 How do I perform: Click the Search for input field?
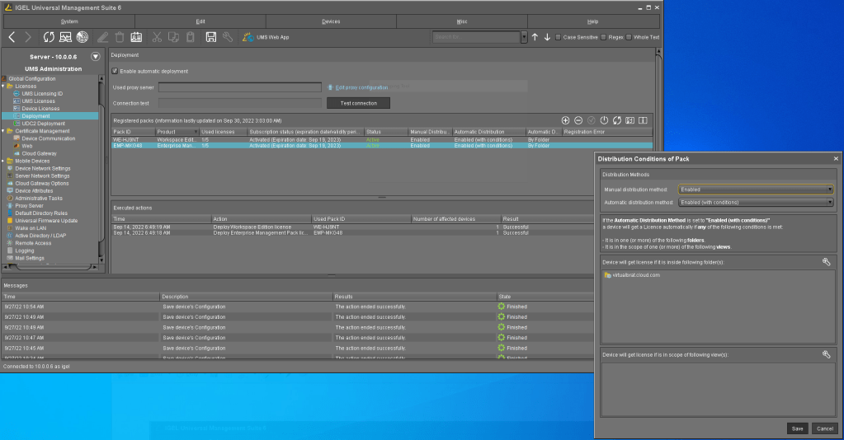(x=476, y=37)
